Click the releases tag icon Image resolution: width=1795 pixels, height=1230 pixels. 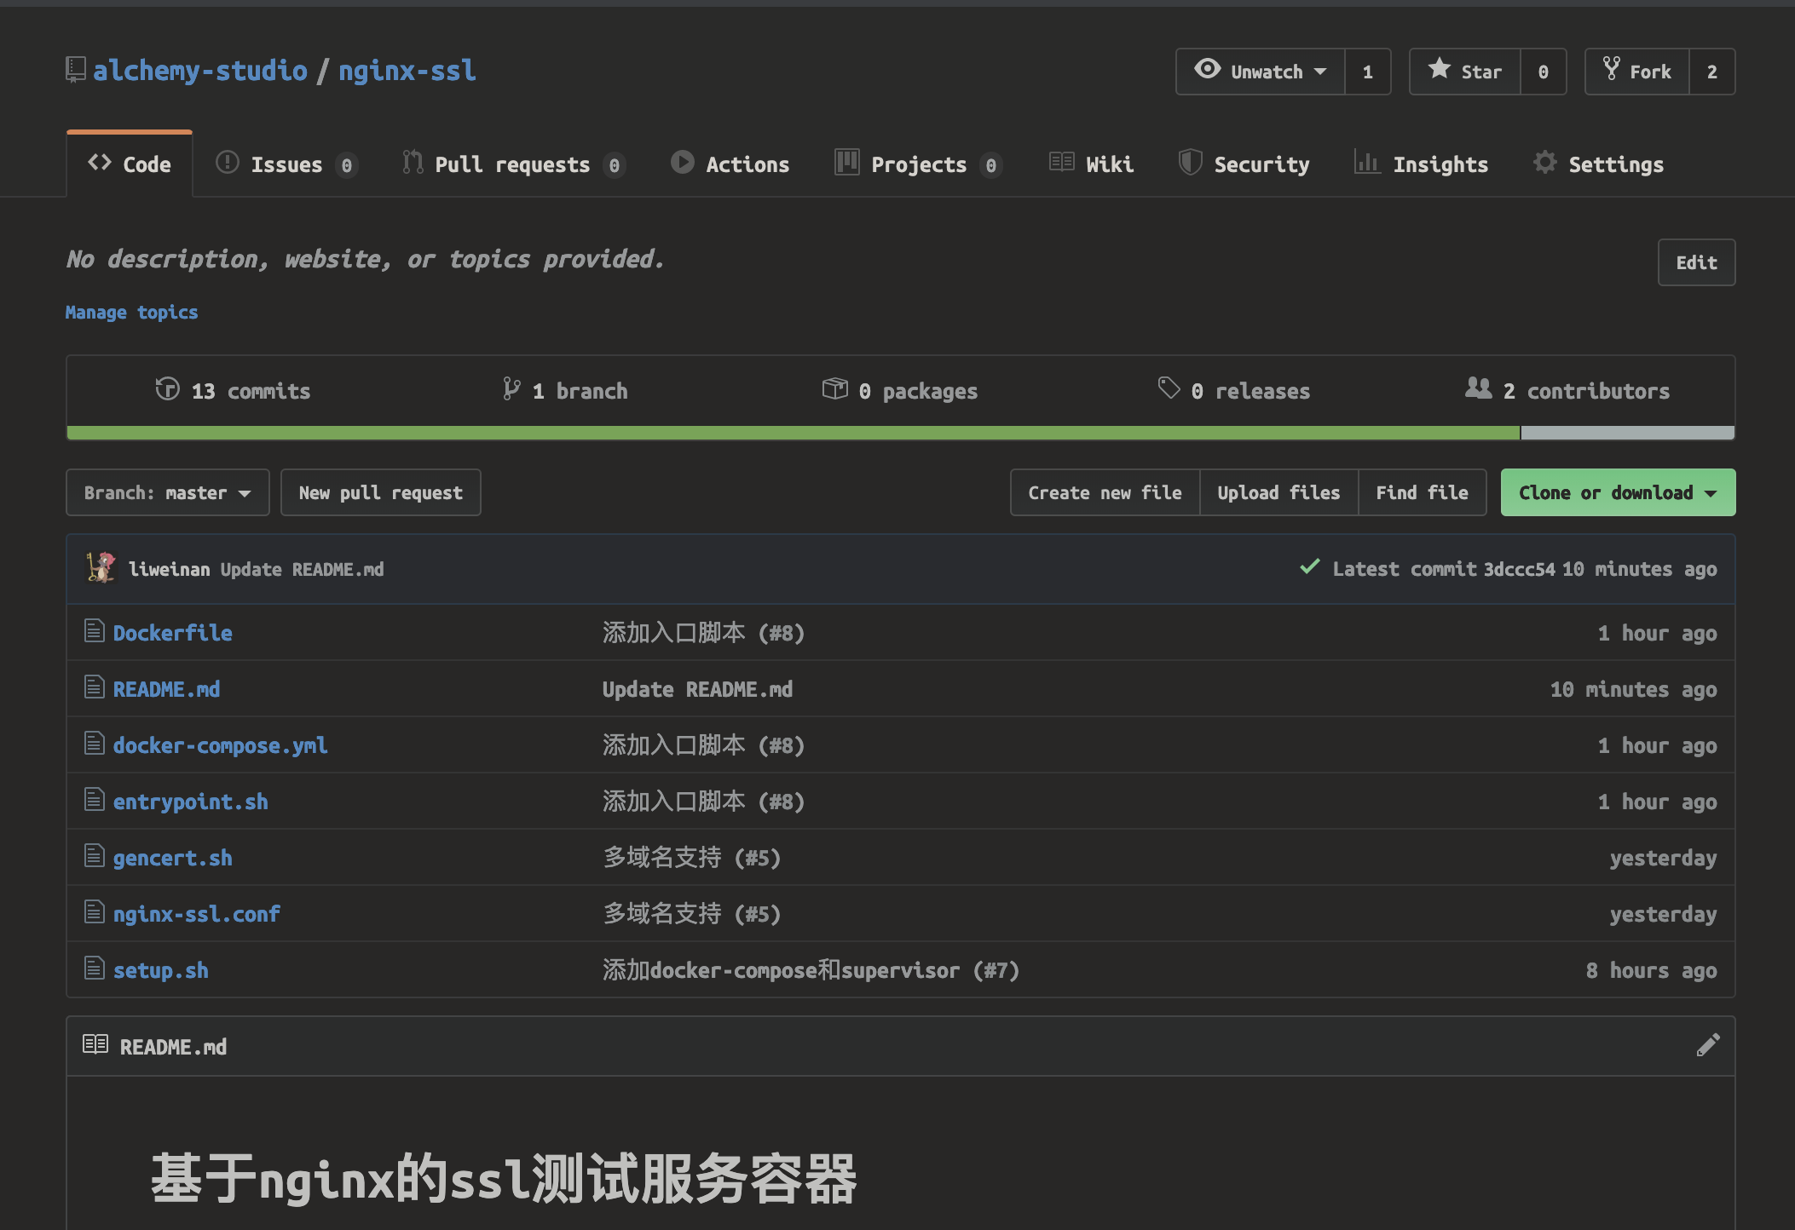(1169, 388)
